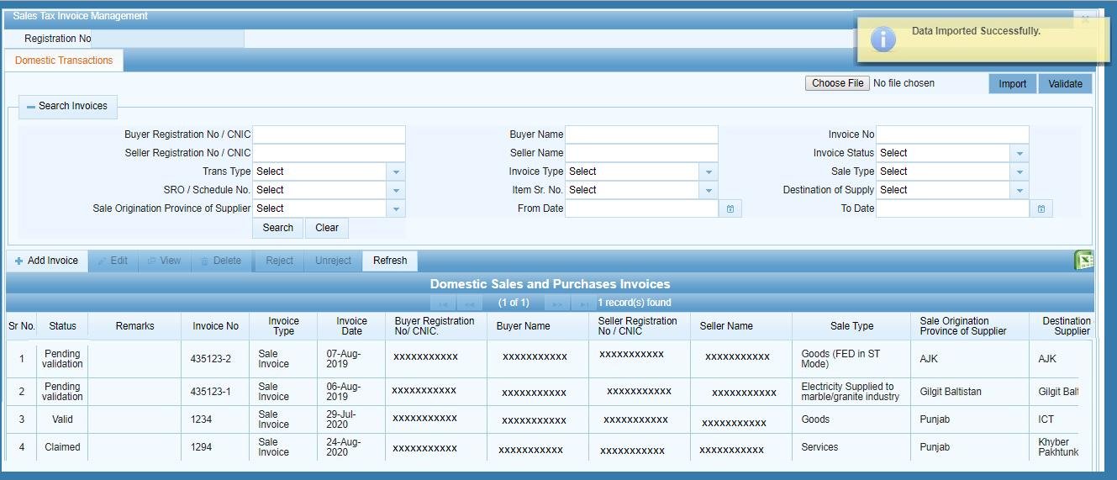This screenshot has height=480, width=1117.
Task: Clear the search filters
Action: [327, 228]
